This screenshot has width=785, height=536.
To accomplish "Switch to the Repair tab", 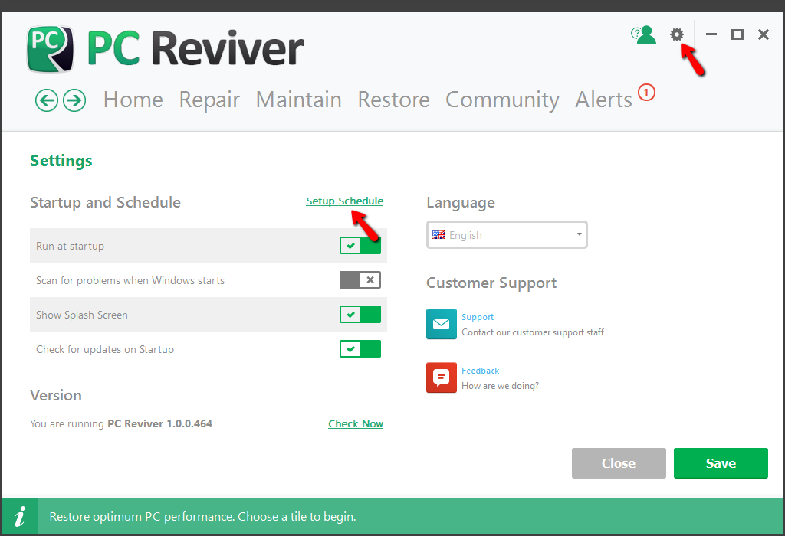I will coord(209,100).
